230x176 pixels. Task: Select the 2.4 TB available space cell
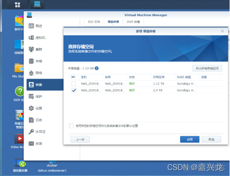[158, 90]
